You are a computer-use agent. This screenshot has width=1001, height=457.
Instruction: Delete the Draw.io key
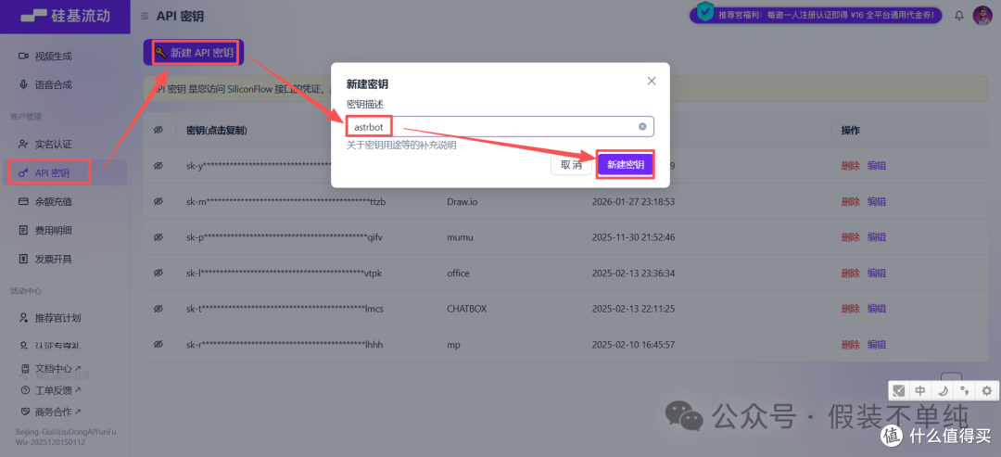tap(850, 202)
